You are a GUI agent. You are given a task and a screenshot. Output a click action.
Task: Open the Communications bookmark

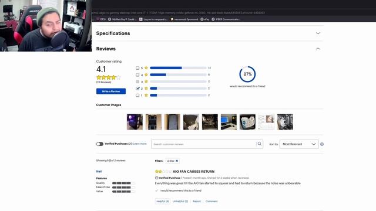point(226,19)
